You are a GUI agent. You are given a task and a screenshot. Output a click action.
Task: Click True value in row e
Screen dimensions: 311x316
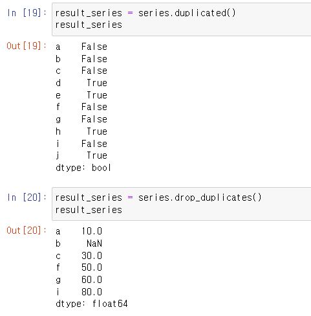point(97,95)
